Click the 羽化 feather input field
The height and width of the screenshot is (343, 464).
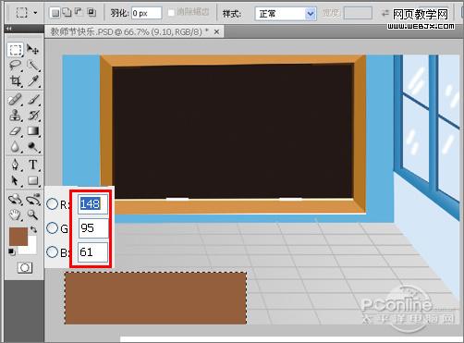pos(147,13)
